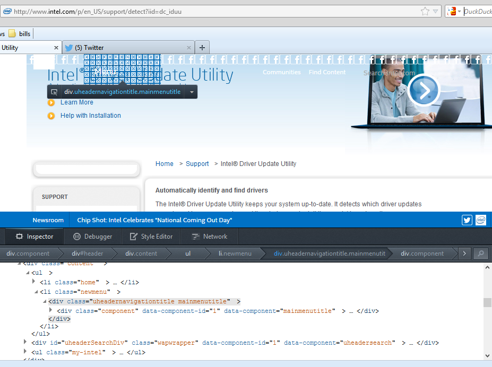Select first div.component breadcrumb
492x367 pixels.
point(28,254)
